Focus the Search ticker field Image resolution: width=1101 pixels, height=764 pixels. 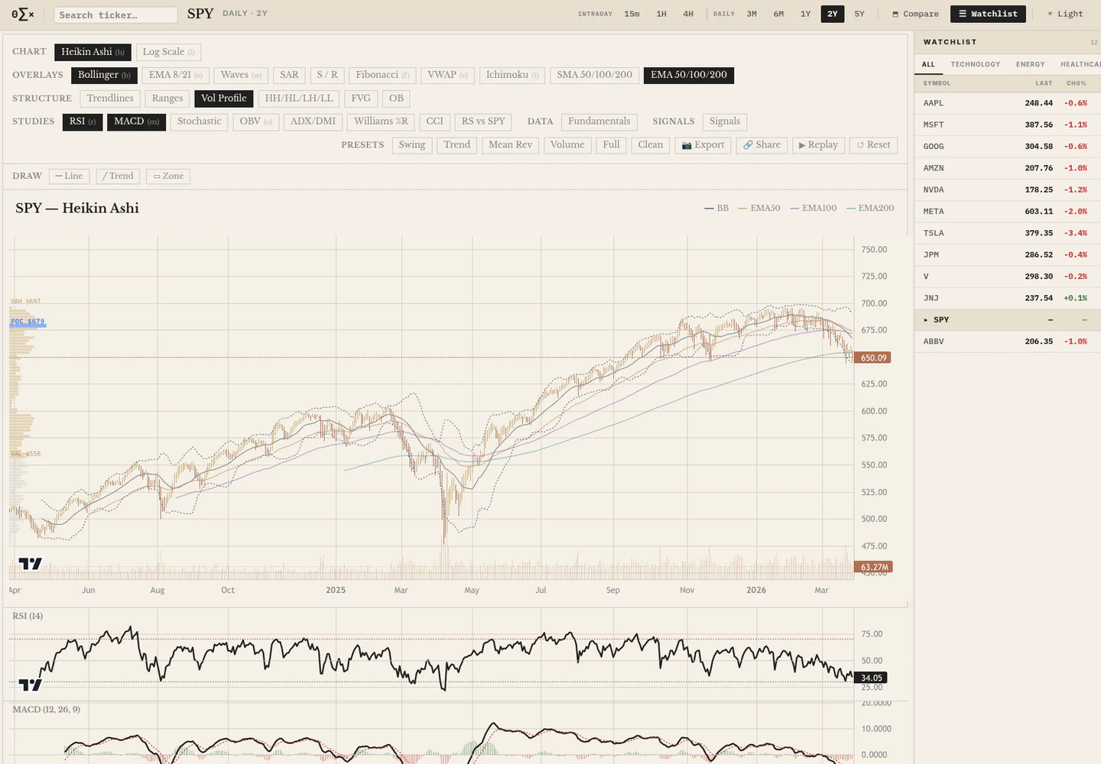coord(115,15)
